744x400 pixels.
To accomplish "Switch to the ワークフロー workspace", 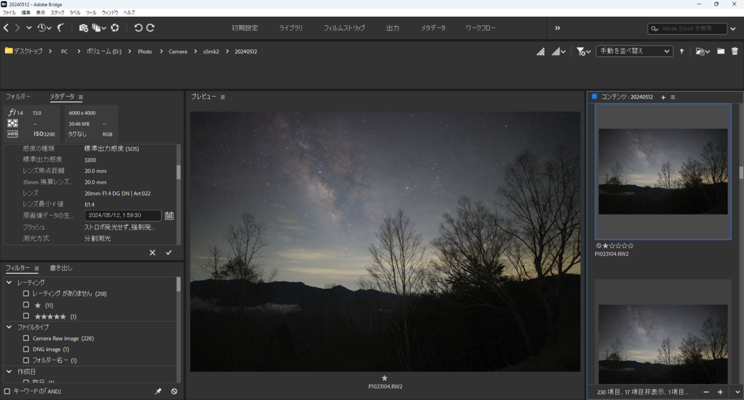I will (x=482, y=28).
